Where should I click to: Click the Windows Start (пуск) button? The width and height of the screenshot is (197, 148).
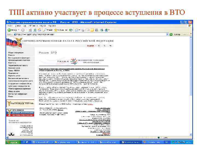click(x=13, y=142)
